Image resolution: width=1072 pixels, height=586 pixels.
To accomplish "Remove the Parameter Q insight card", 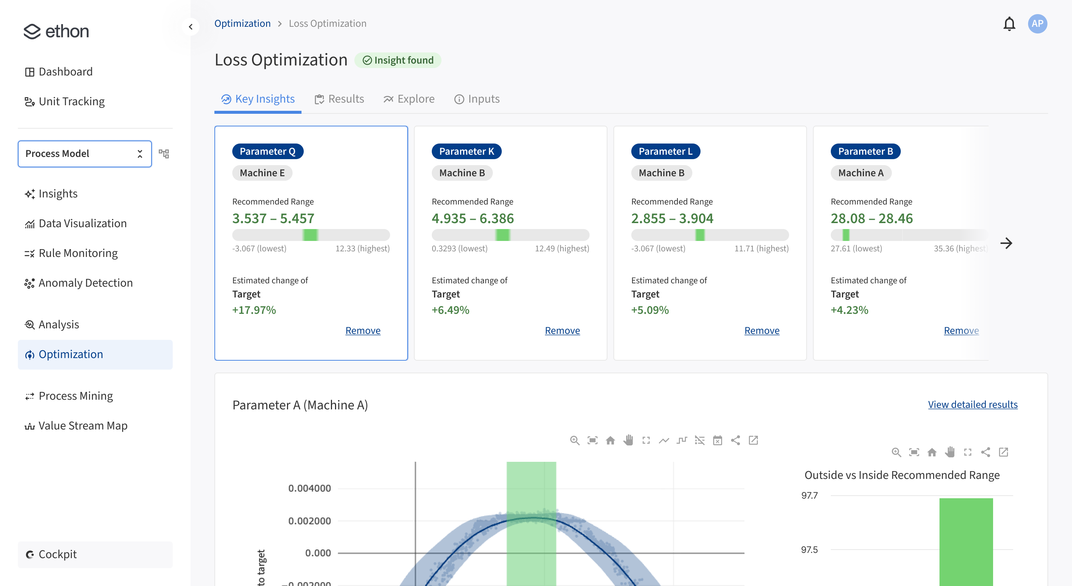I will (363, 331).
